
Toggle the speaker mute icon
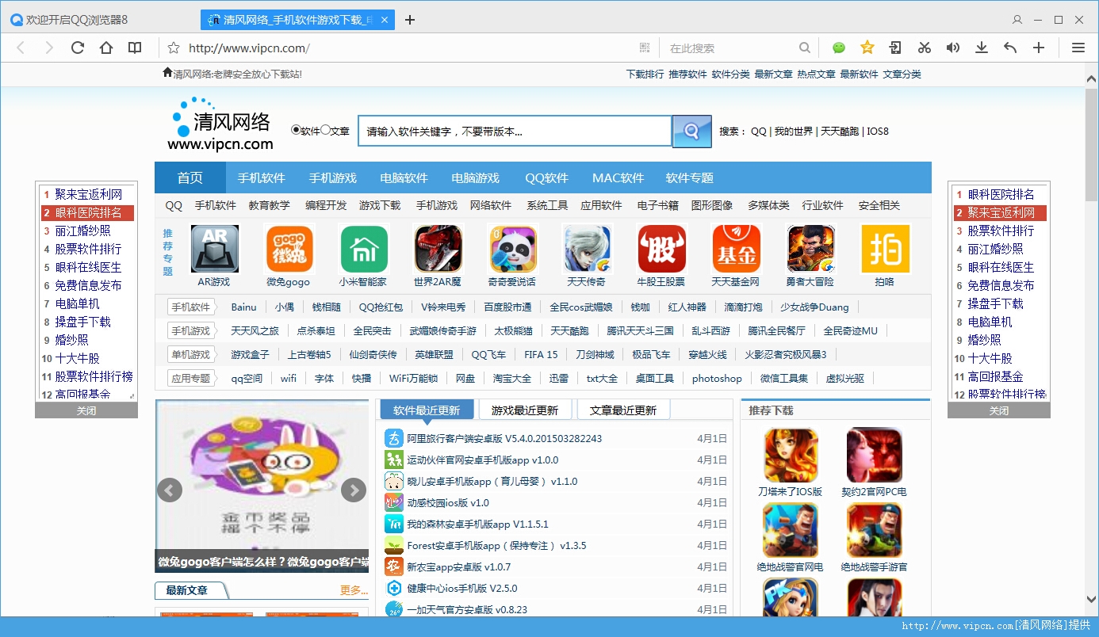click(x=953, y=48)
